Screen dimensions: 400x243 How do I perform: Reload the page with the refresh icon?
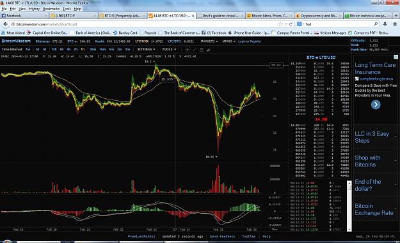[x=291, y=24]
